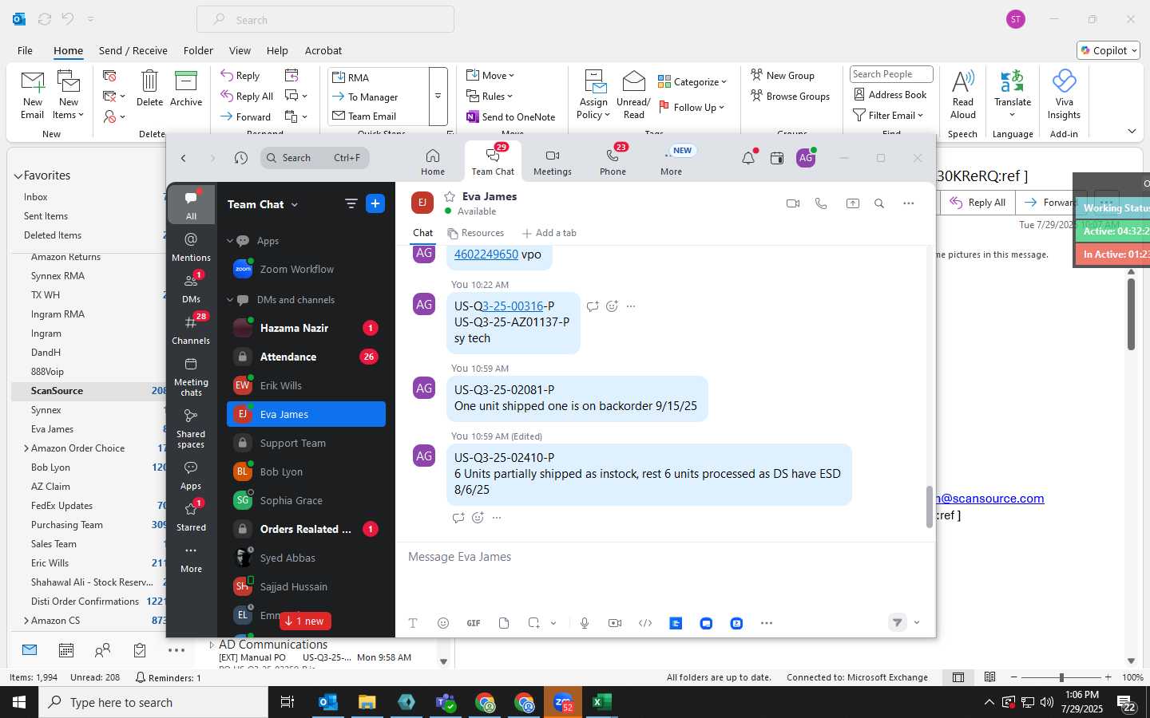
Task: Open Zoom history clock icon
Action: (241, 158)
